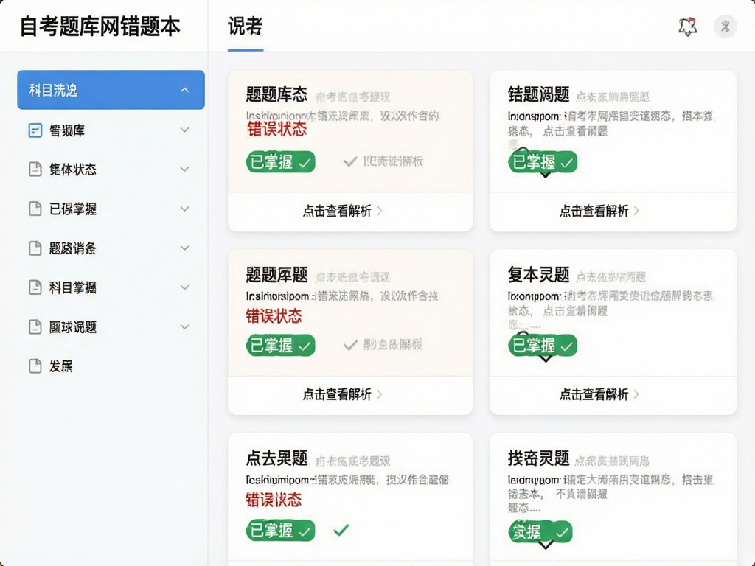Click the 发屎 document icon
Screen dimensions: 755x566
coord(35,366)
